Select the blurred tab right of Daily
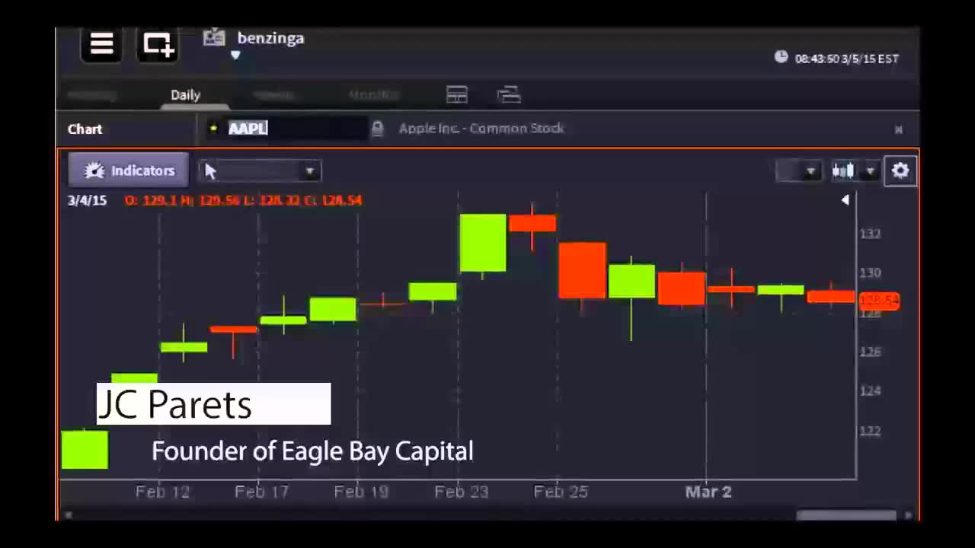The height and width of the screenshot is (548, 975). 273,95
